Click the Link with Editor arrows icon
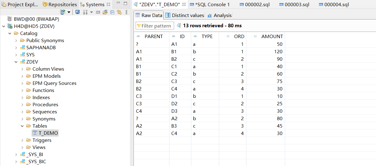The width and height of the screenshot is (376, 166). tap(119, 12)
